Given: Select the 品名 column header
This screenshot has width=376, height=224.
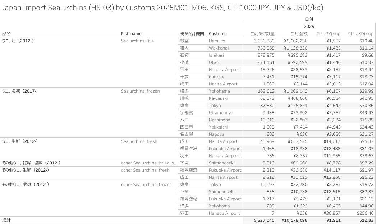Looking at the screenshot, I should tap(6, 34).
